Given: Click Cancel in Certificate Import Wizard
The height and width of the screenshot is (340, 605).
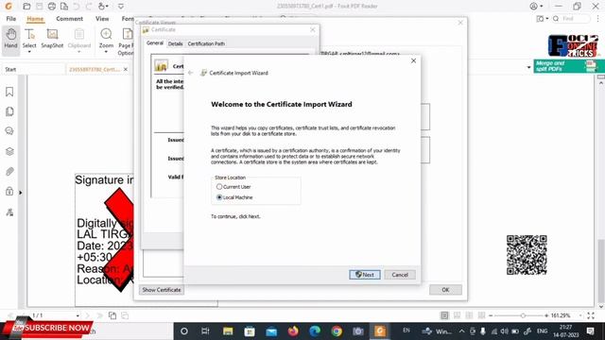Looking at the screenshot, I should 400,275.
